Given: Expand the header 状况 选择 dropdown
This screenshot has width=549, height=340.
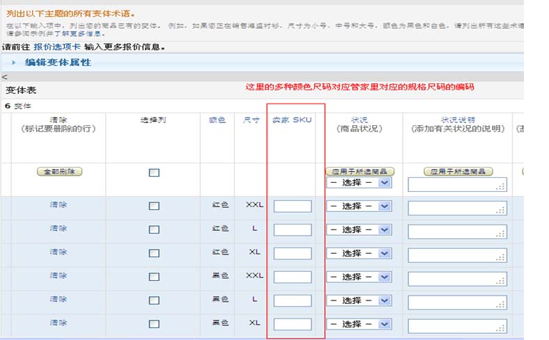Looking at the screenshot, I should (x=359, y=183).
